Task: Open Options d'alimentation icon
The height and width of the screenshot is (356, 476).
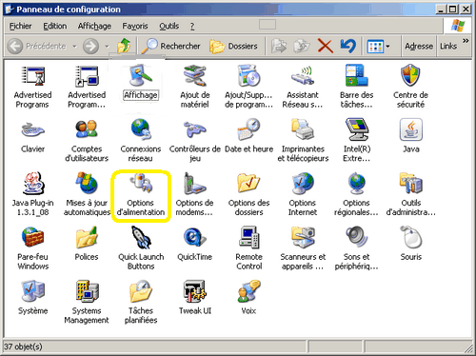Action: (x=141, y=184)
